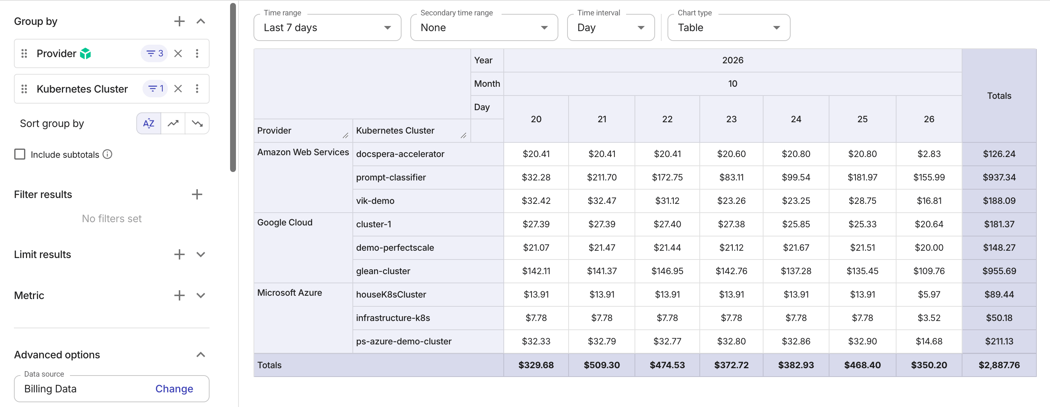
Task: Click the Provider column resize handle
Action: pyautogui.click(x=345, y=136)
